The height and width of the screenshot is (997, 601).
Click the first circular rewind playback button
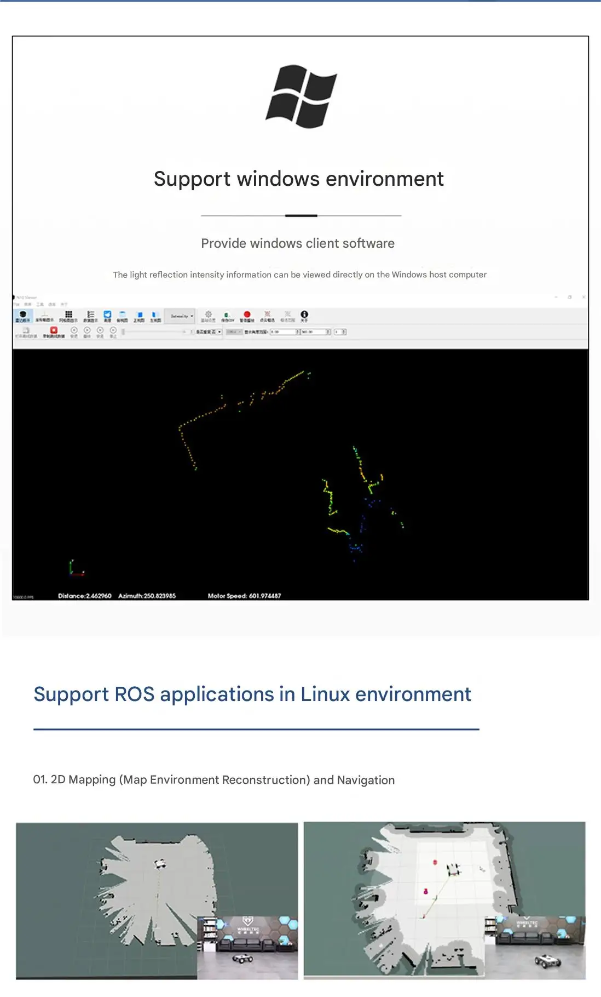tap(74, 332)
